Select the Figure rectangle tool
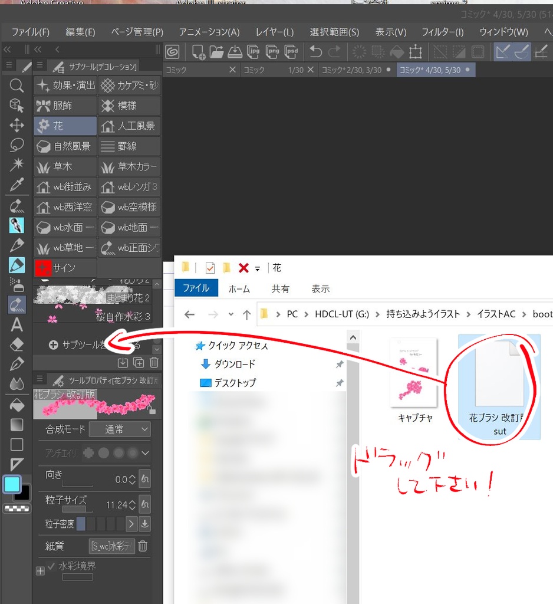The height and width of the screenshot is (604, 553). click(17, 445)
